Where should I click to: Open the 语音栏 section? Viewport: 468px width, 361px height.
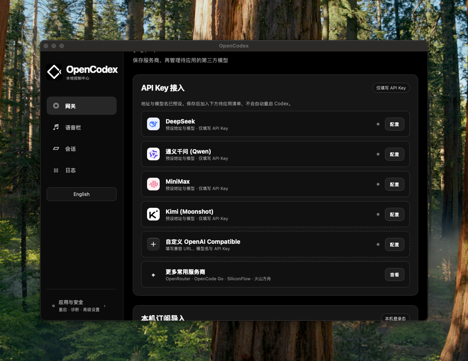point(81,127)
